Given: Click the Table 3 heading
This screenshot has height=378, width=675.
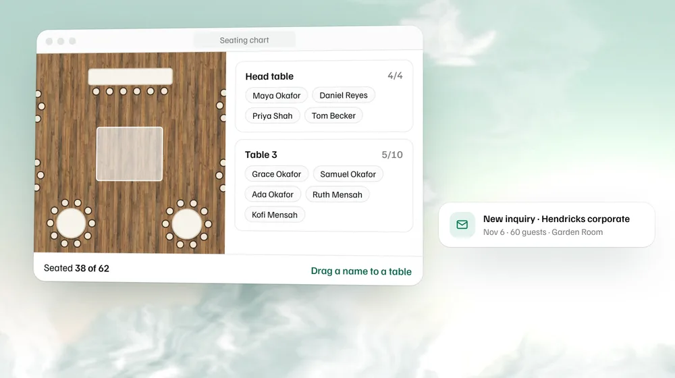Looking at the screenshot, I should (261, 155).
